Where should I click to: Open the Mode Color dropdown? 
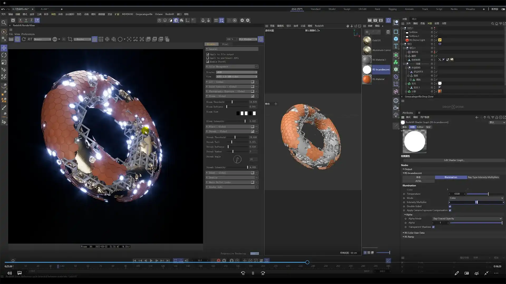[476, 198]
